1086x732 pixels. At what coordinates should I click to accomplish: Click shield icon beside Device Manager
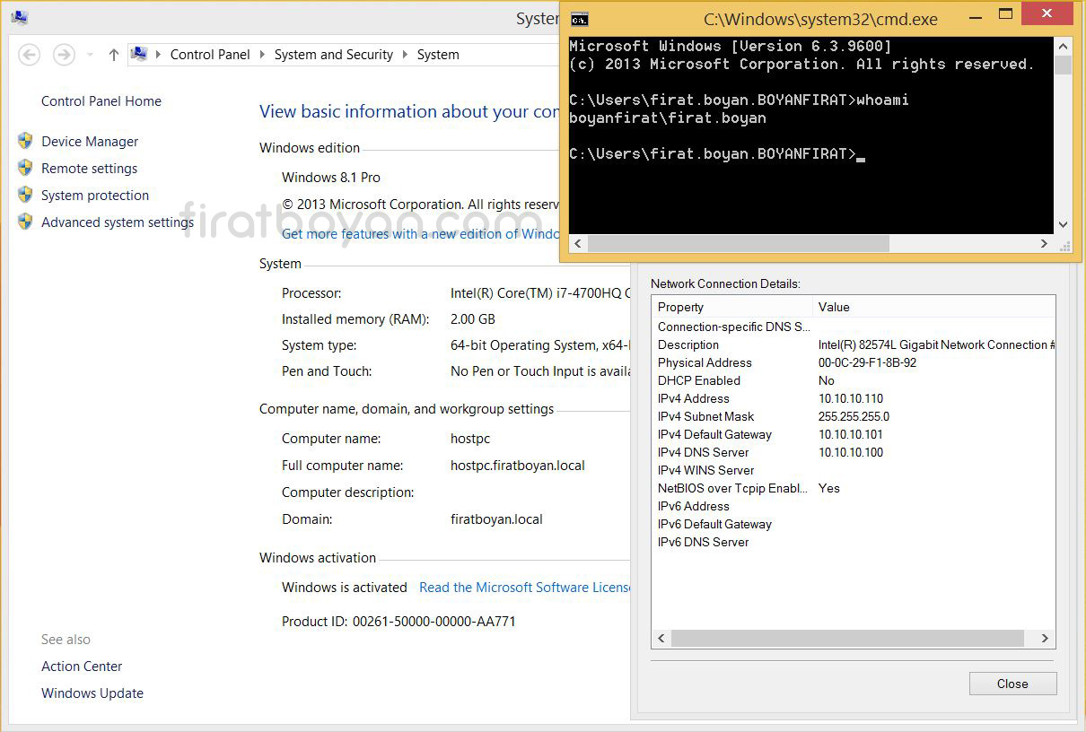[25, 141]
